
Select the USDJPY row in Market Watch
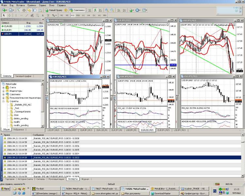click(22, 34)
